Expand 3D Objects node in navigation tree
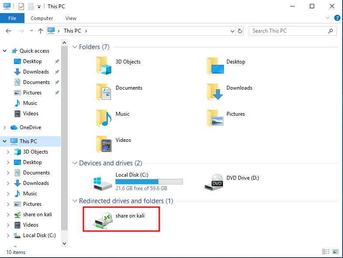 pos(8,152)
